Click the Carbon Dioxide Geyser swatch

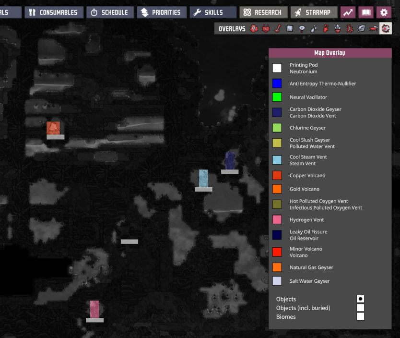277,112
